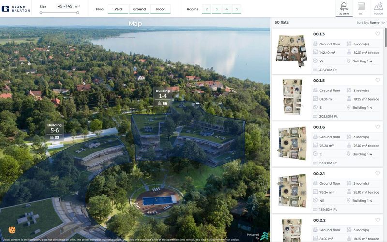Select the Building 1-4 map label
This screenshot has width=387, height=242.
(163, 97)
